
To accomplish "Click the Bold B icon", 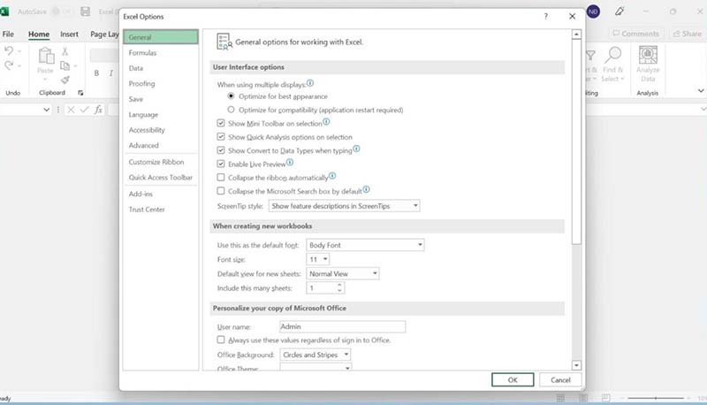I will click(x=96, y=73).
